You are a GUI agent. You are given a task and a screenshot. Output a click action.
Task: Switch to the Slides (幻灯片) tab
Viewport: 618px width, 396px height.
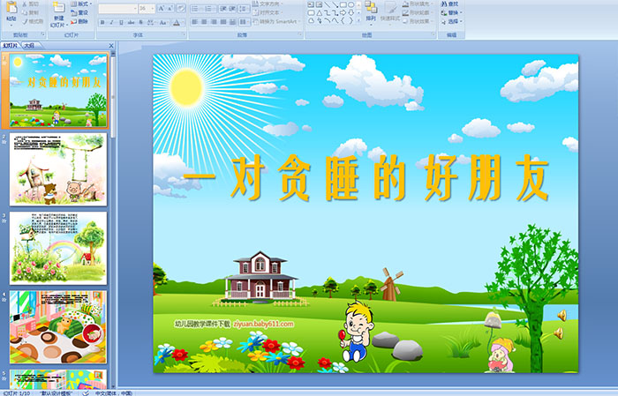[11, 44]
